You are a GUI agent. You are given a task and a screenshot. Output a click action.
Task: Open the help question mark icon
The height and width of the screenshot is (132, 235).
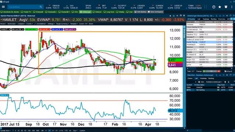pos(214,7)
